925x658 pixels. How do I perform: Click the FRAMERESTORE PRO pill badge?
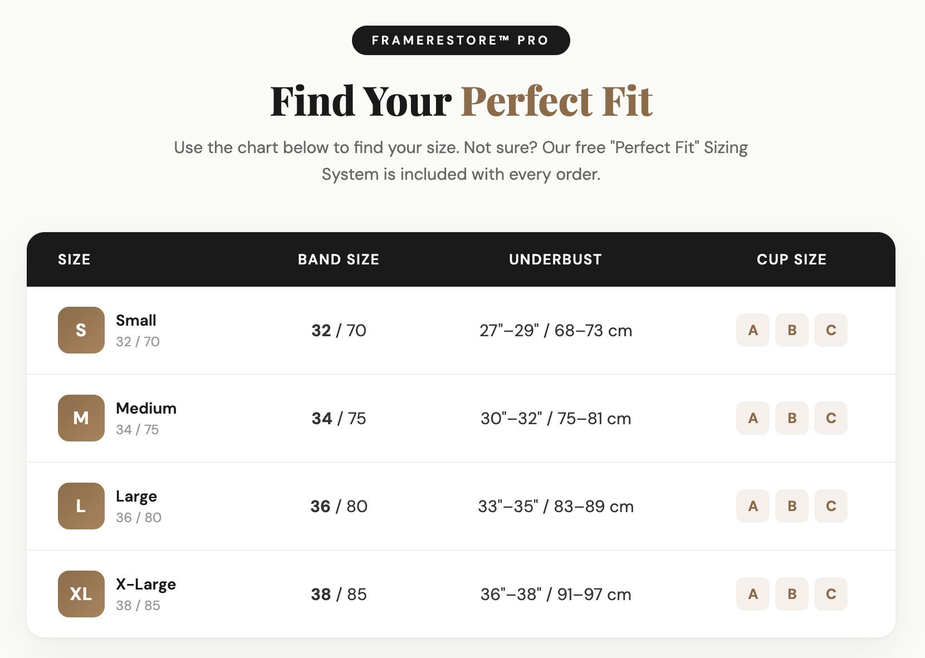461,40
